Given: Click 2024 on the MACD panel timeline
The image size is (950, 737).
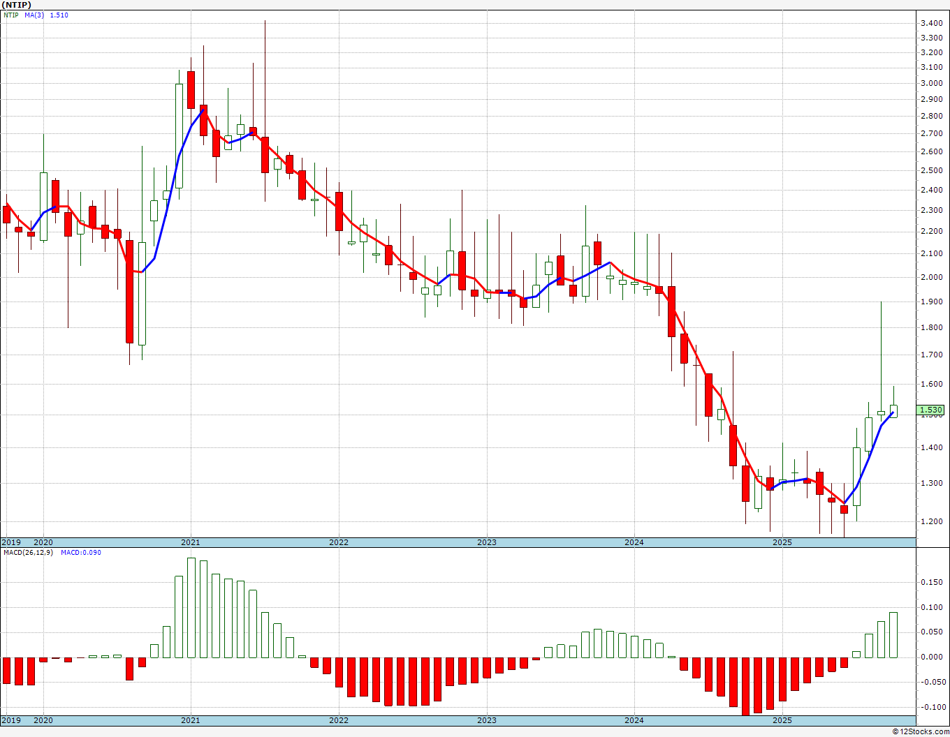Looking at the screenshot, I should click(634, 720).
